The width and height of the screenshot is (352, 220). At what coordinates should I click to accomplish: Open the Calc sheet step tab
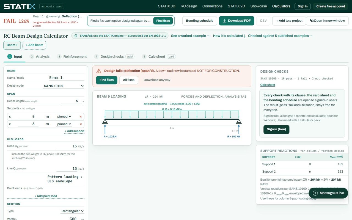coord(159,57)
